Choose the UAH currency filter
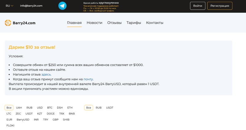The width and height of the screenshot is (246, 130). tap(19, 108)
